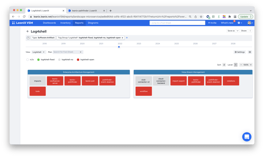Bookmark this page with the star icon
This screenshot has width=264, height=157.
201,17
